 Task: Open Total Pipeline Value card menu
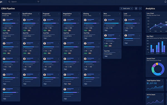[x=162, y=81]
